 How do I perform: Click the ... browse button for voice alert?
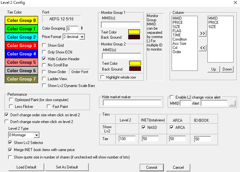tap(233, 103)
